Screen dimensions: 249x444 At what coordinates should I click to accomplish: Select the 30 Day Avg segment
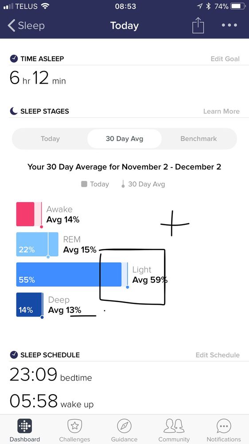124,139
